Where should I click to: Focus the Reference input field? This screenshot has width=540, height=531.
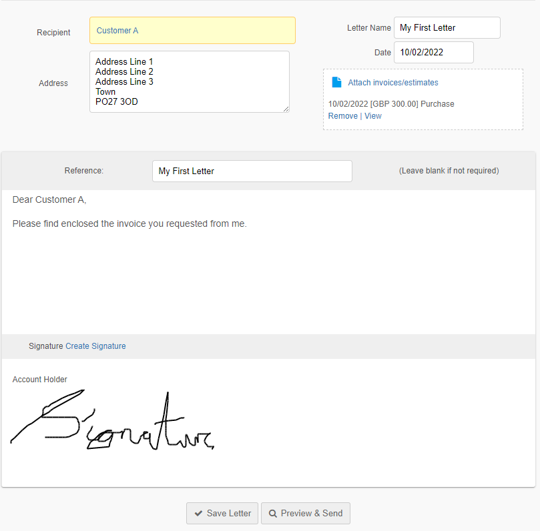point(252,171)
